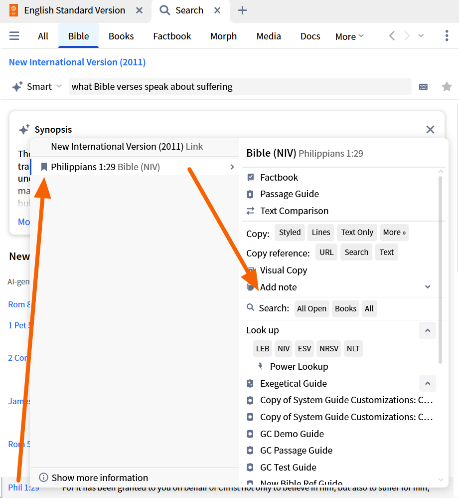The image size is (459, 498).
Task: Open New International Version (2011) link
Action: (77, 62)
